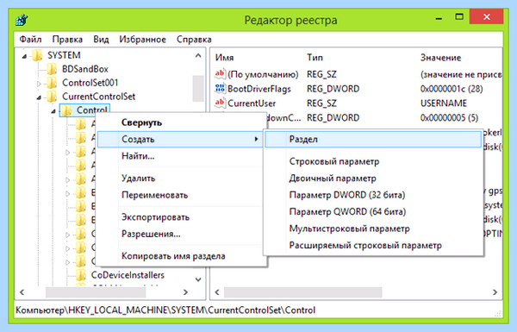The image size is (517, 332).
Task: Open the Избранное menu
Action: coord(142,40)
